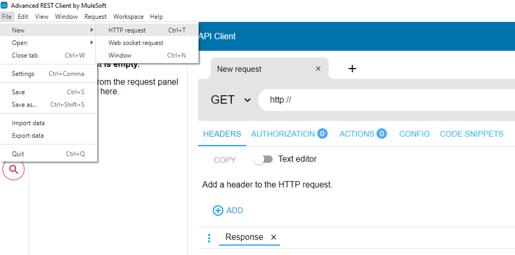Add a new request tab with plus icon
The height and width of the screenshot is (255, 515).
coord(352,69)
